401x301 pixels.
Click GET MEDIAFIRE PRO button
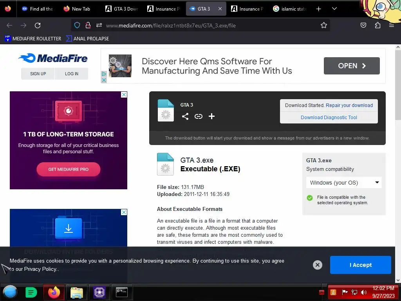point(68,169)
